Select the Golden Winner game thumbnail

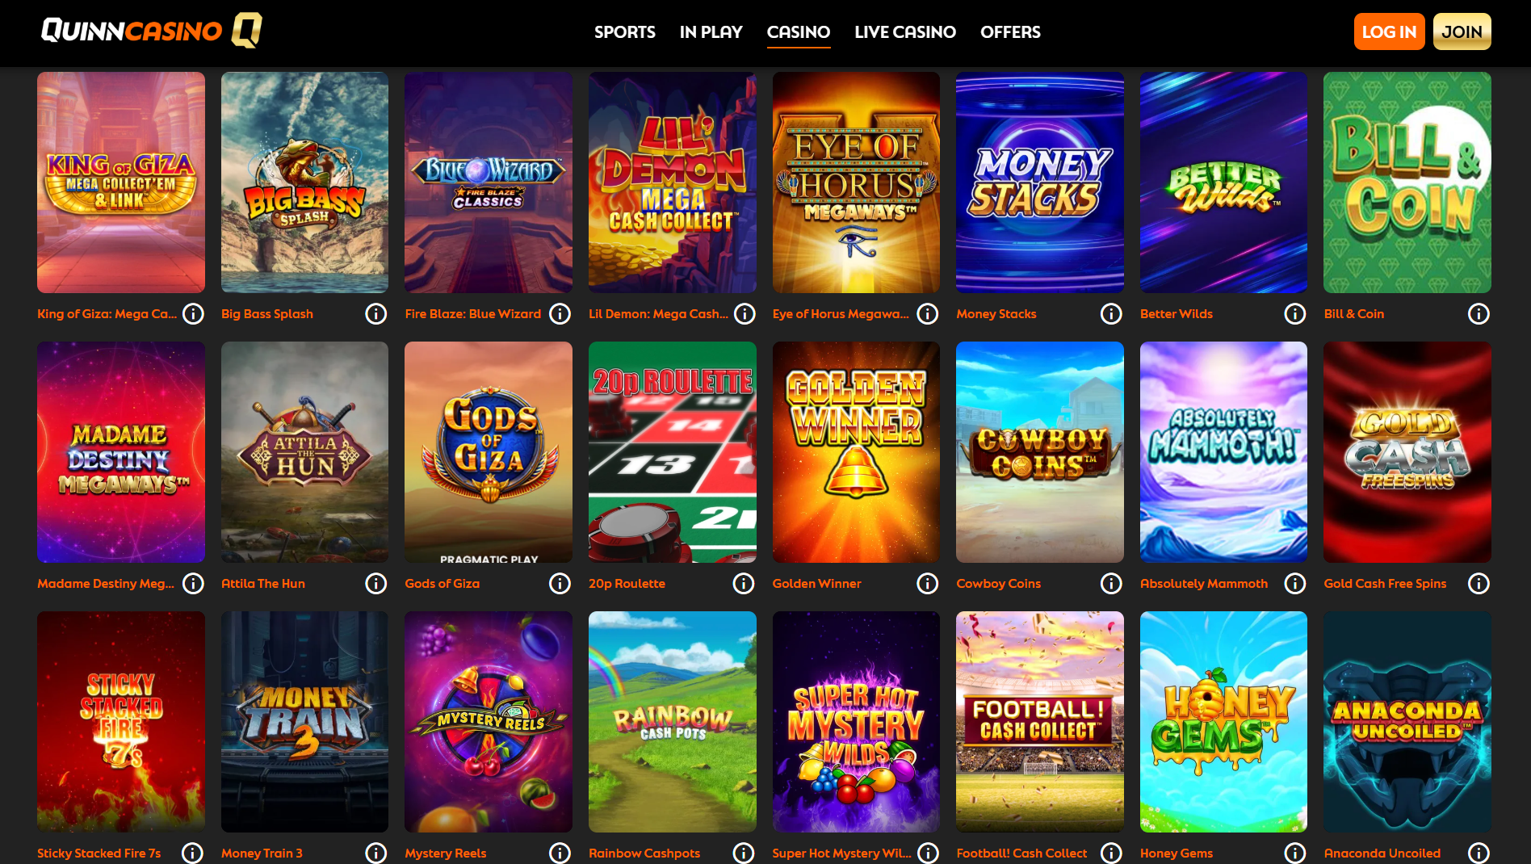[x=856, y=452]
